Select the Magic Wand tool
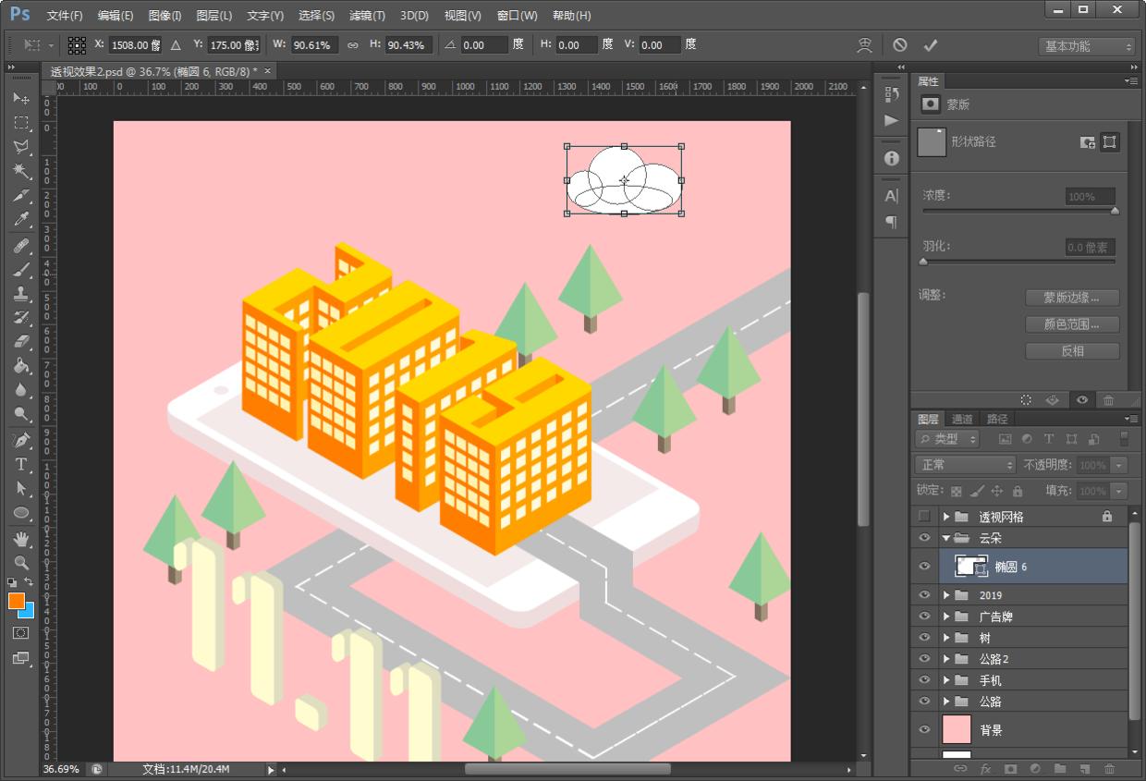 pos(20,171)
